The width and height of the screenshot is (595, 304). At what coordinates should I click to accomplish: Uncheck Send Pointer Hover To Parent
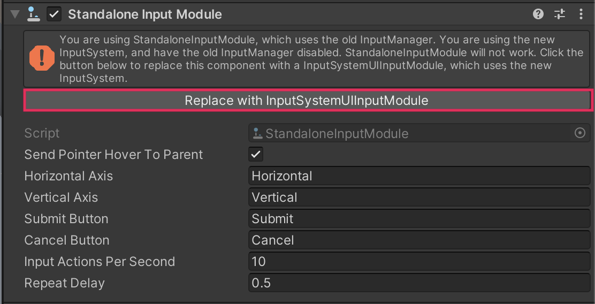[x=256, y=155]
